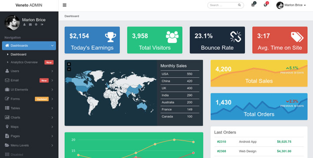
Task: Open order #2308 link
Action: (222, 151)
